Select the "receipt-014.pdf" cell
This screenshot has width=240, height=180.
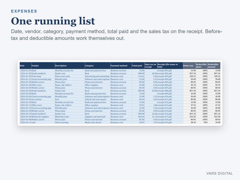170,108
